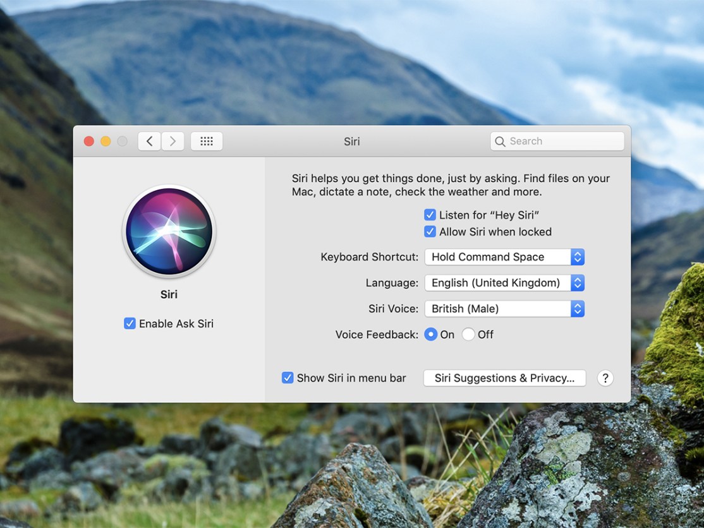Click the Siri Voice dropdown arrows
Image resolution: width=704 pixels, height=528 pixels.
click(x=577, y=309)
